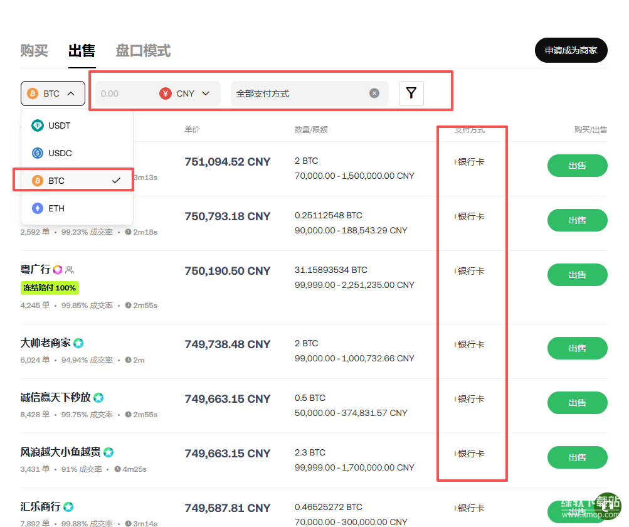Click the USDT coin icon in dropdown
The height and width of the screenshot is (527, 629).
38,125
